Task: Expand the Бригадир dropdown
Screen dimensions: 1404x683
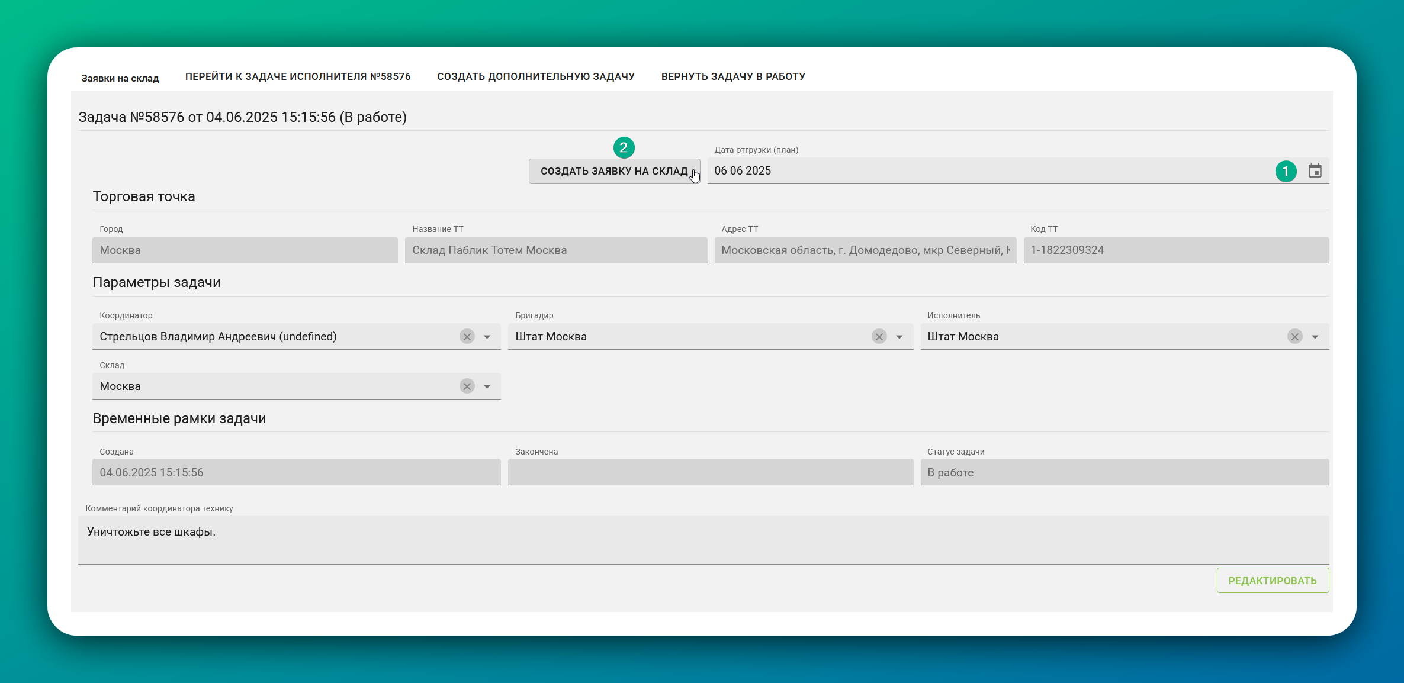Action: coord(899,337)
